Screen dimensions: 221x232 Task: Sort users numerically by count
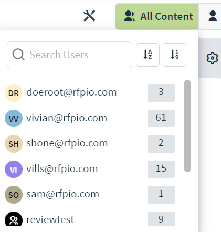[174, 55]
